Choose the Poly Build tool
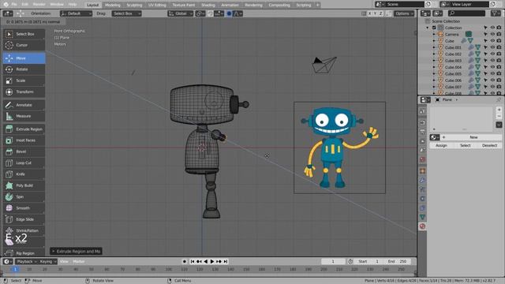 tap(24, 185)
